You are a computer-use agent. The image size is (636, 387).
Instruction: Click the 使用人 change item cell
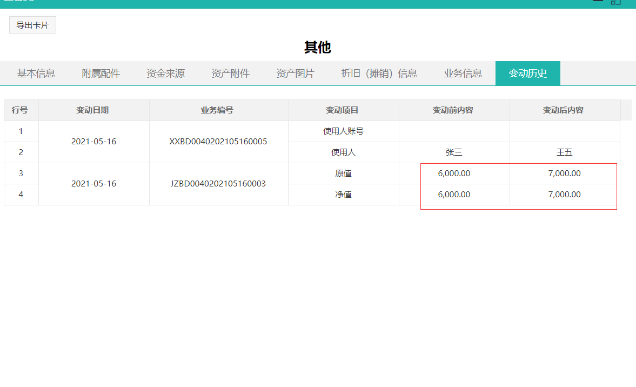[x=344, y=152]
